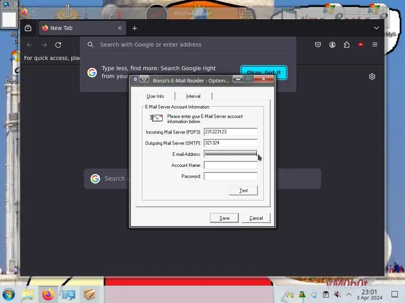This screenshot has width=405, height=303.
Task: Cancel the E-Mail Reader options dialog
Action: tap(256, 218)
